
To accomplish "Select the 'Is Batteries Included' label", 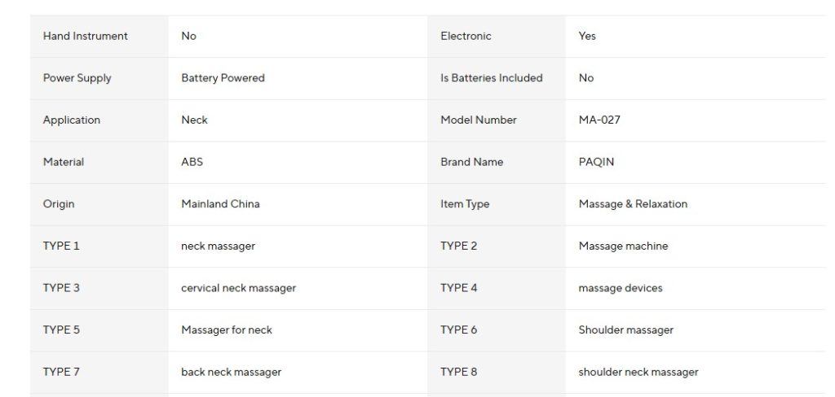I will (x=491, y=78).
